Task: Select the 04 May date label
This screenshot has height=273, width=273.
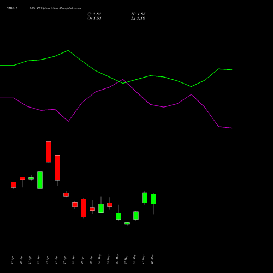Action: tap(100, 259)
